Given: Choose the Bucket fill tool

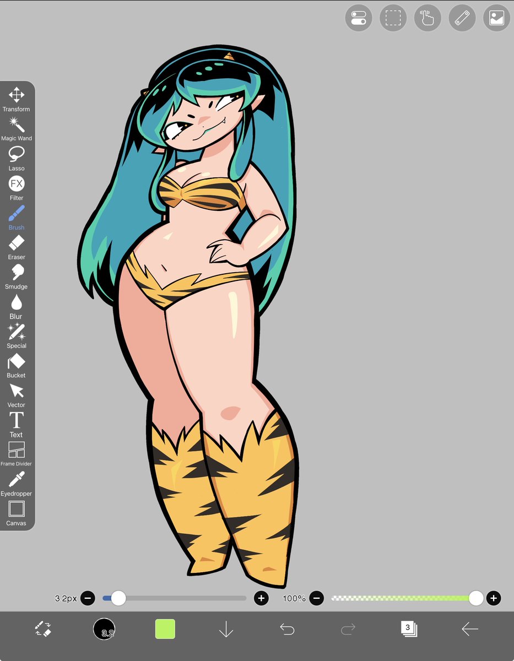Looking at the screenshot, I should click(17, 366).
